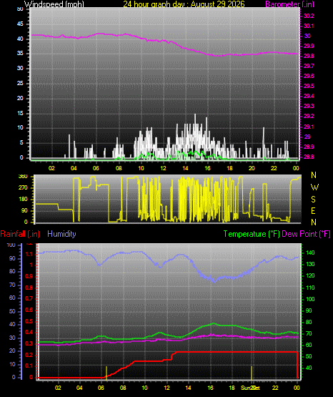Click the "Windspeed (mph)" axis title
Screen dimensions: 333x397
[x=54, y=4]
